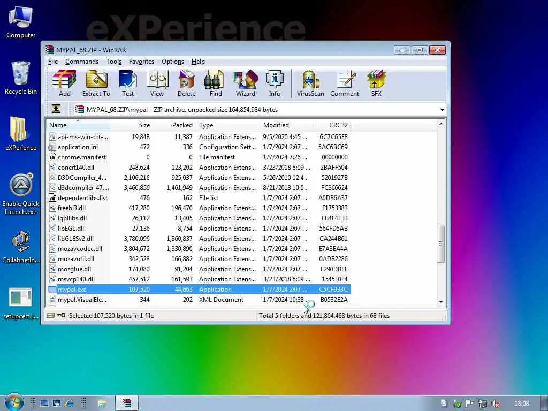The image size is (548, 411).
Task: Click the WinRAR taskbar button
Action: pos(127,404)
